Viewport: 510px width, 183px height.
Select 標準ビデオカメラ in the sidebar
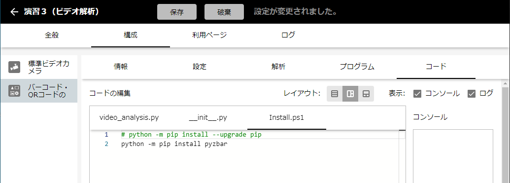pyautogui.click(x=39, y=67)
